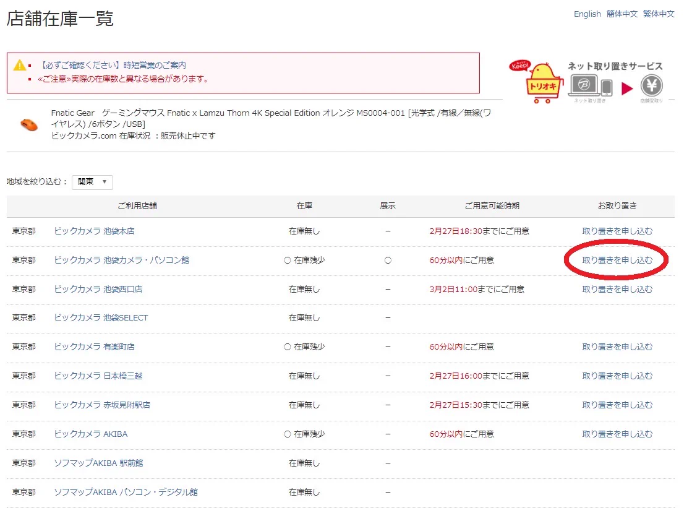The height and width of the screenshot is (508, 692).
Task: Click the 店舗在庫一覧 page heading
Action: tap(60, 19)
